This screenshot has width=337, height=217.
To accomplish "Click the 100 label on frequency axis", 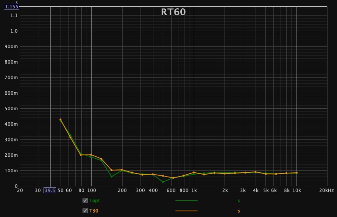I will pos(91,190).
